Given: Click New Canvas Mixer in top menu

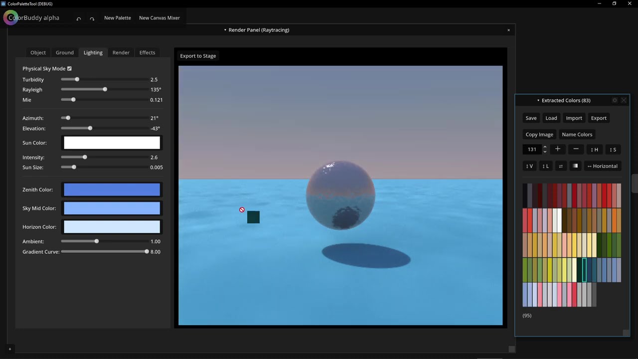Looking at the screenshot, I should (159, 18).
